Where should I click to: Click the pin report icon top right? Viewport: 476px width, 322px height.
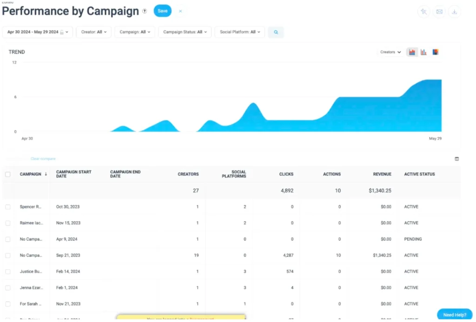pos(423,11)
